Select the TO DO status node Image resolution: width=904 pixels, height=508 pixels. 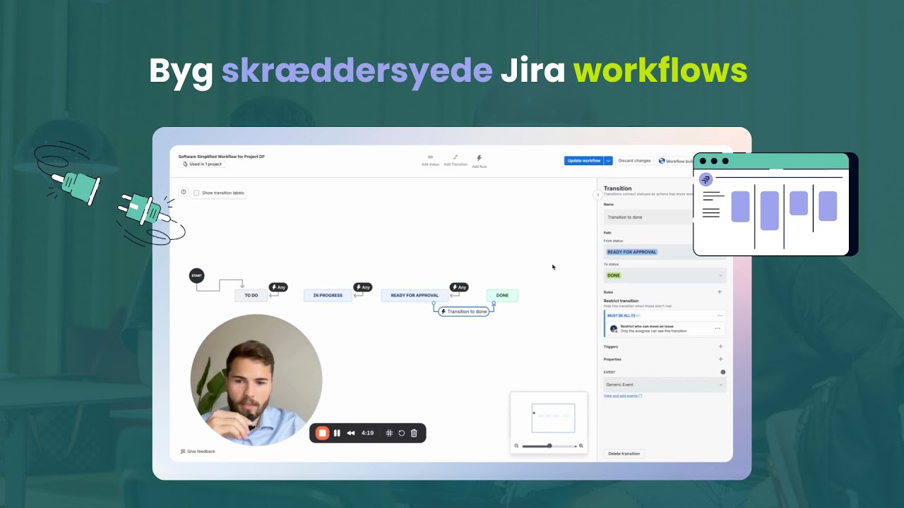click(251, 296)
